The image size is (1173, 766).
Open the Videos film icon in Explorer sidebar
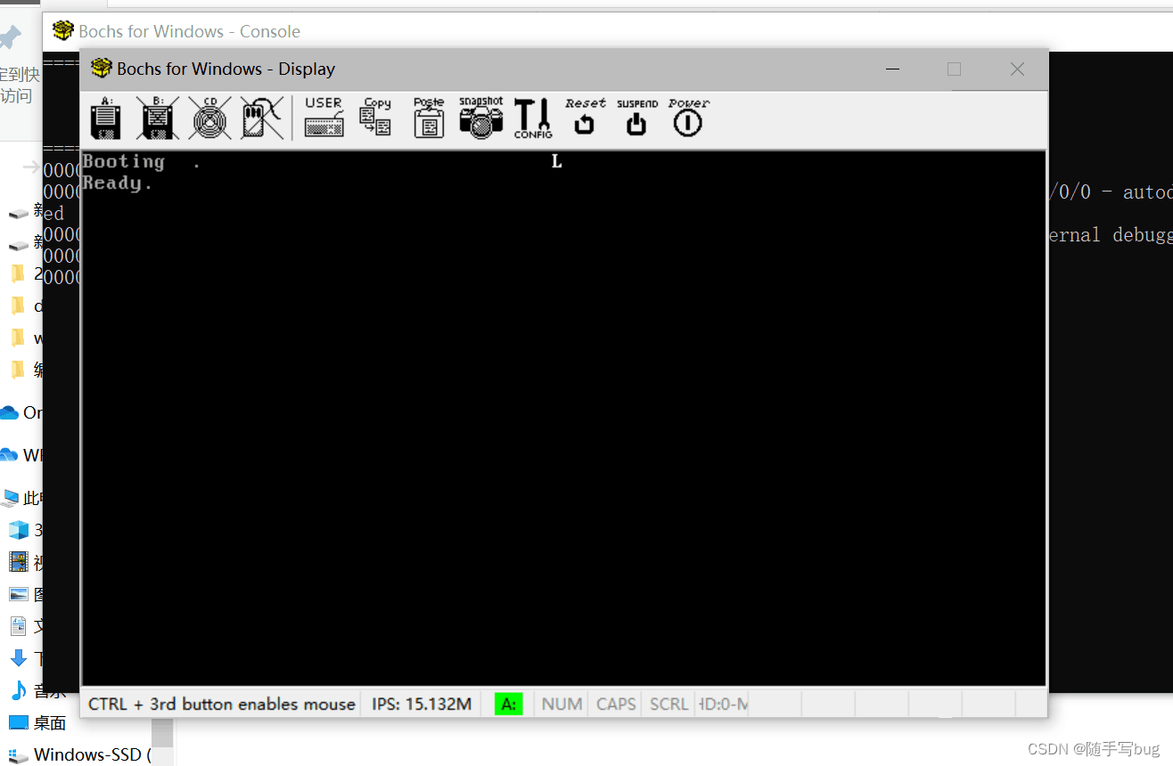click(x=19, y=562)
